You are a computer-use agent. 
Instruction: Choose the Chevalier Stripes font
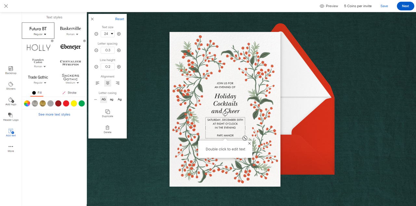pos(71,63)
